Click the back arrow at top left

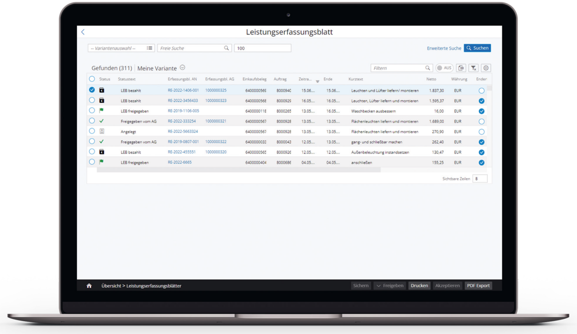(83, 32)
